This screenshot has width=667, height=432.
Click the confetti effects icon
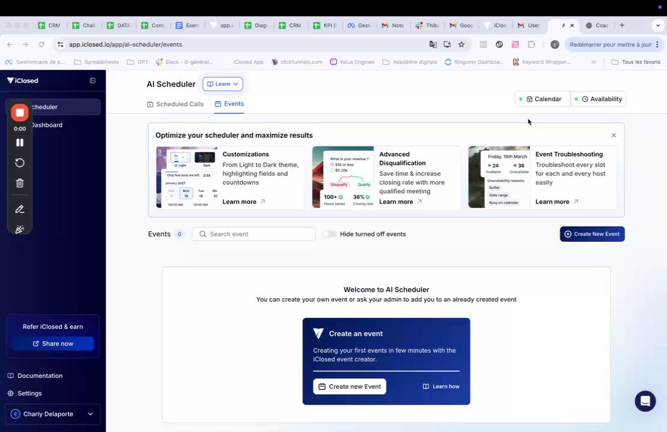coord(20,229)
